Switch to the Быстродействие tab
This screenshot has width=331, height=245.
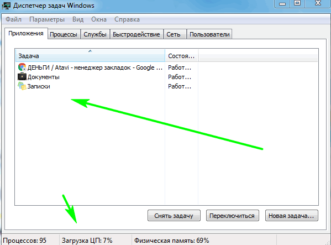(x=136, y=34)
